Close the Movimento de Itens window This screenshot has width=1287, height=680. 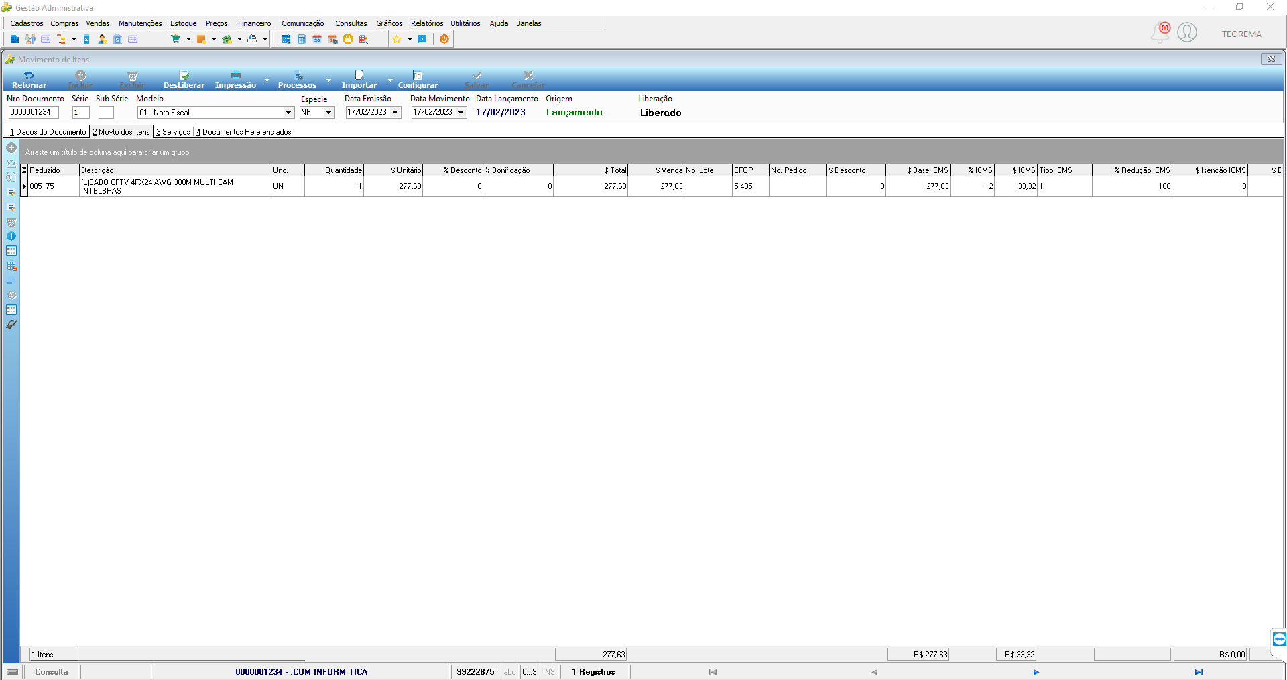(1271, 59)
